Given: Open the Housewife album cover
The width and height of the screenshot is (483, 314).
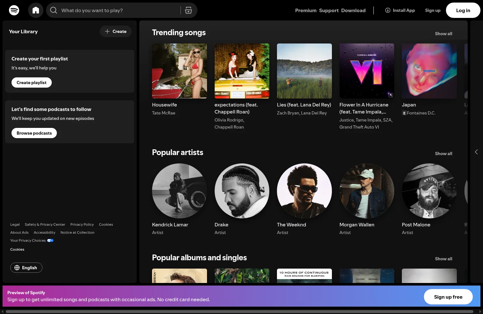Looking at the screenshot, I should pos(180,71).
